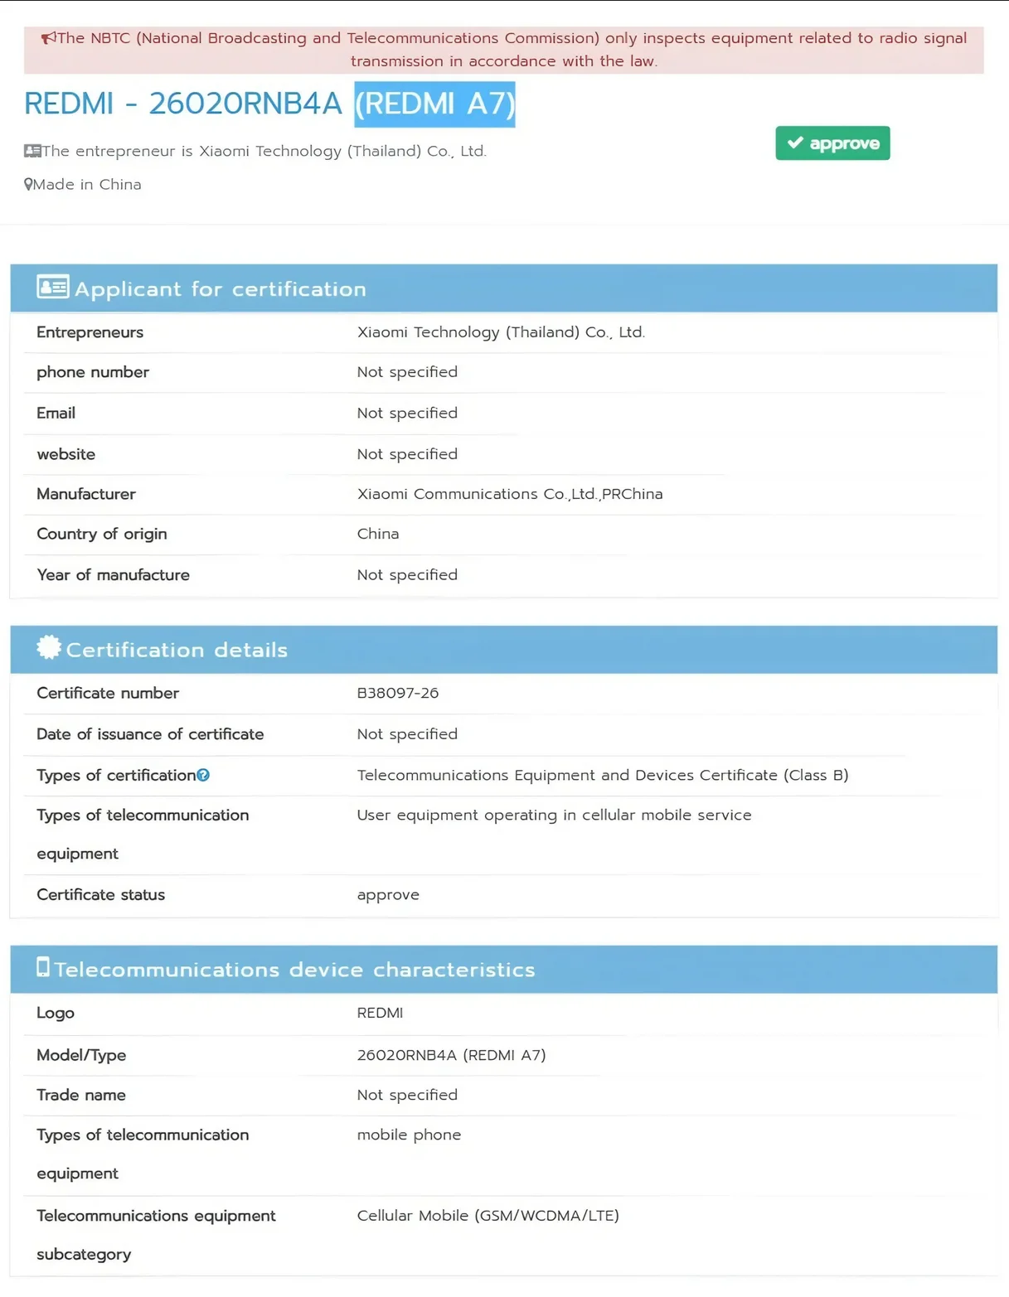Image resolution: width=1009 pixels, height=1297 pixels.
Task: Select the Certification details section header
Action: pos(177,650)
